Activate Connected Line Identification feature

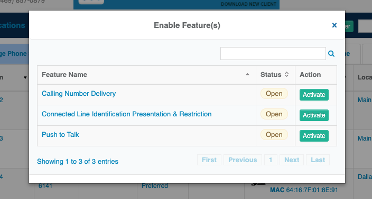point(314,115)
